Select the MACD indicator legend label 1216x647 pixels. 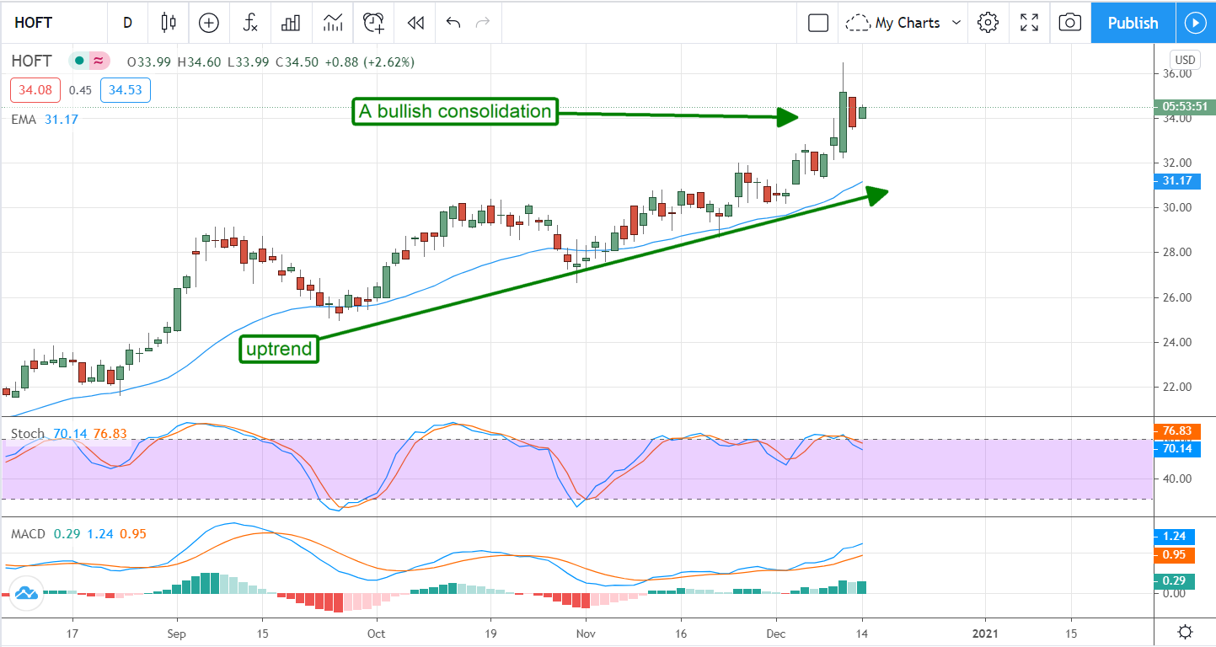[x=29, y=534]
